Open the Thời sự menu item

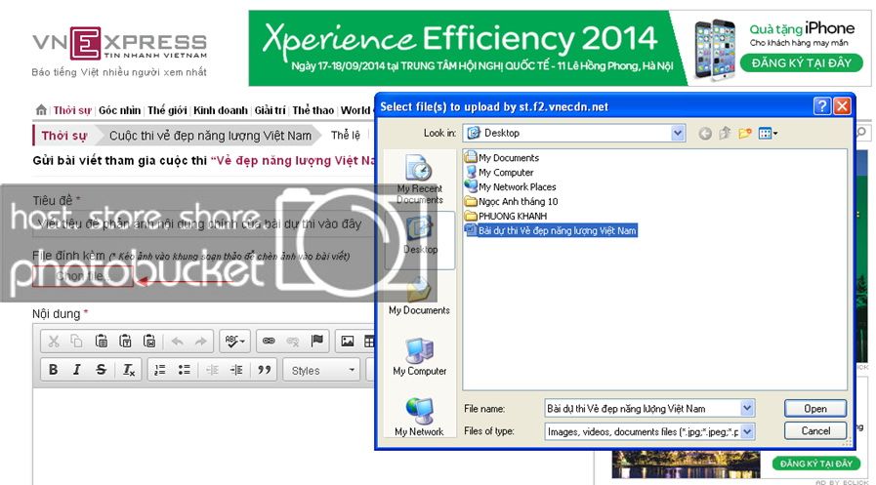click(72, 110)
